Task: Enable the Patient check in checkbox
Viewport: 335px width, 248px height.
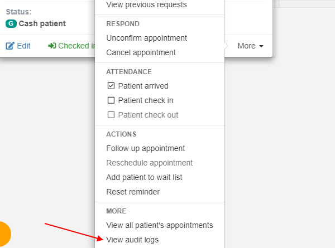Action: [x=111, y=100]
